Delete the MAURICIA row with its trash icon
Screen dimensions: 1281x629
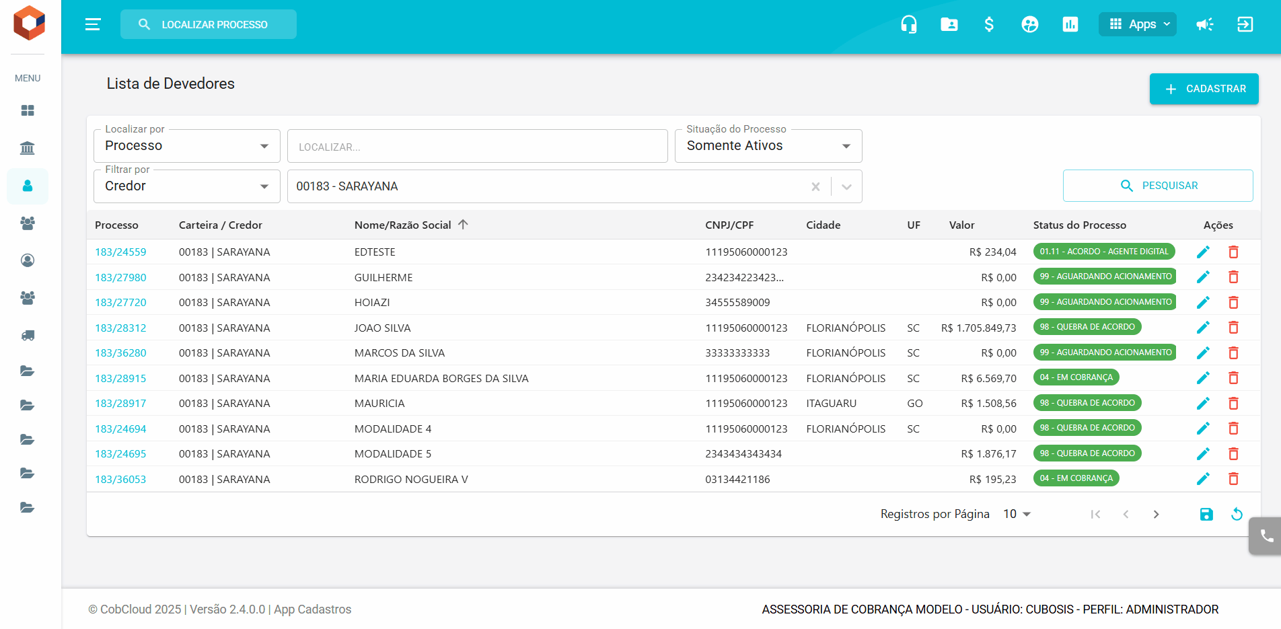1233,403
